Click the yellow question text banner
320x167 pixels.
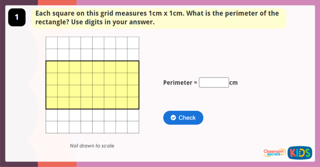pyautogui.click(x=159, y=18)
